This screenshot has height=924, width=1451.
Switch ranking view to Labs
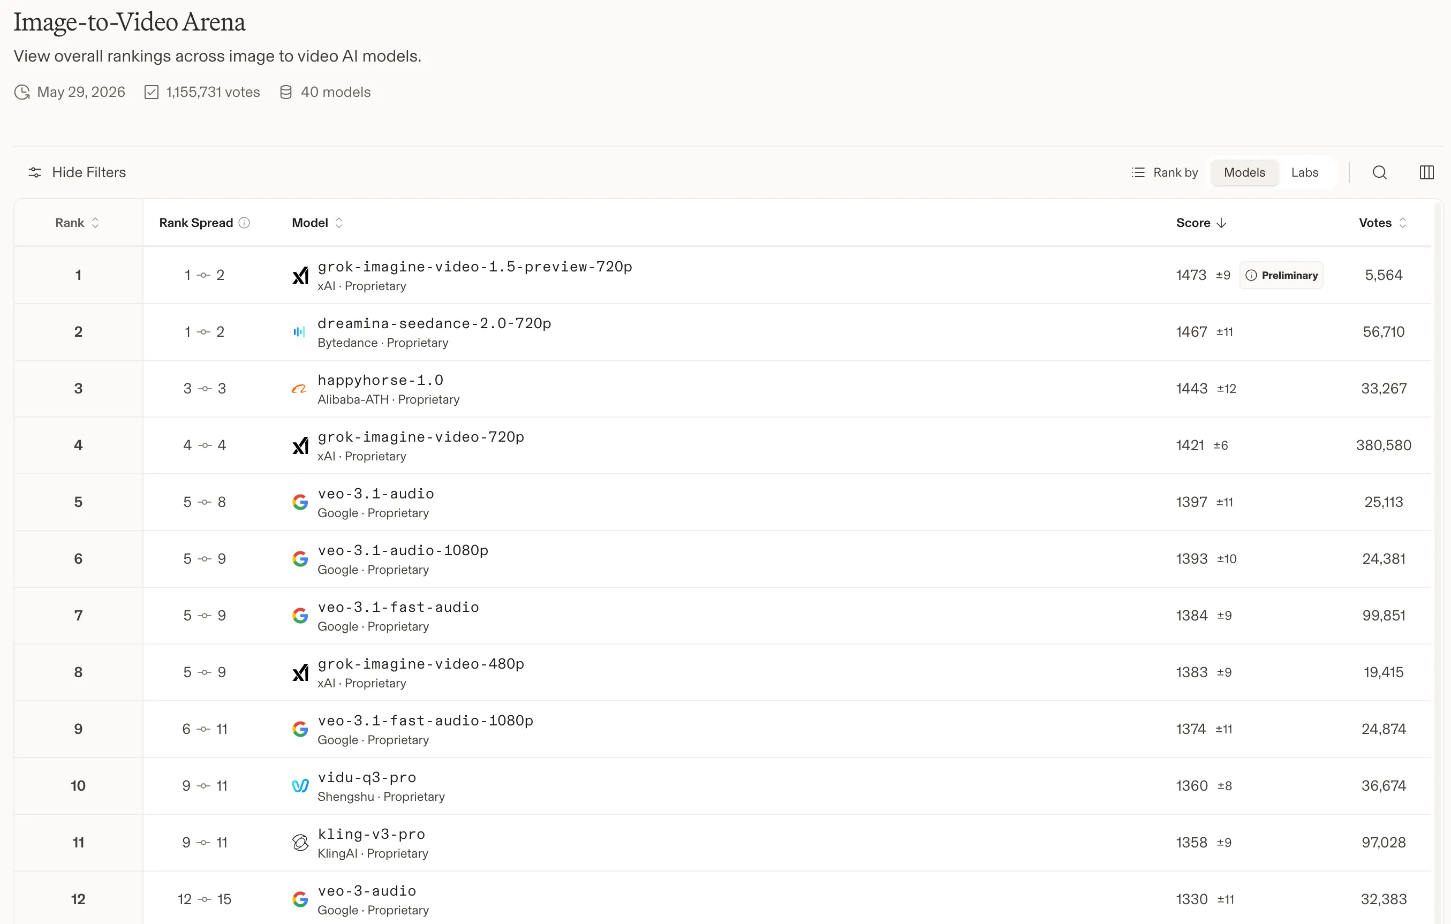click(1305, 173)
